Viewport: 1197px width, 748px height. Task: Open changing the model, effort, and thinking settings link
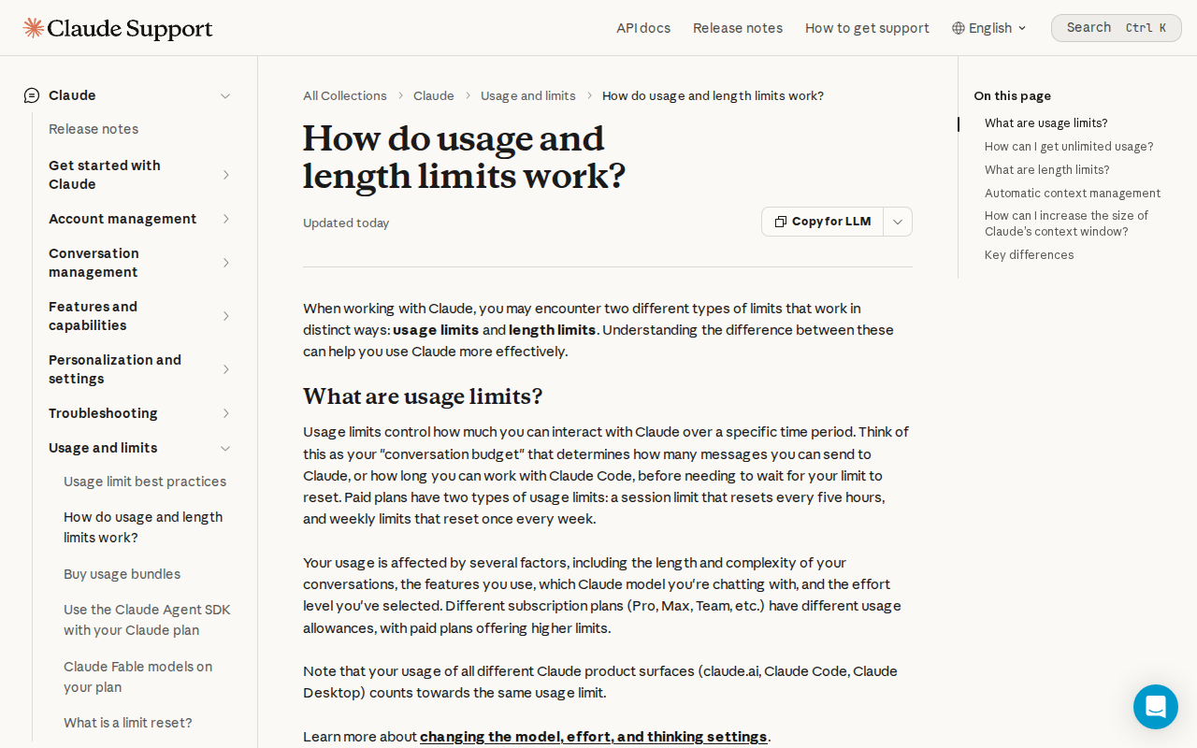coord(594,737)
